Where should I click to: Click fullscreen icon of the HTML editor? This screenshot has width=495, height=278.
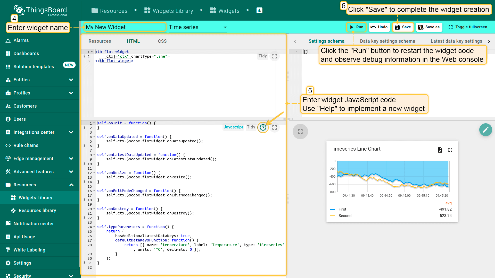point(275,56)
